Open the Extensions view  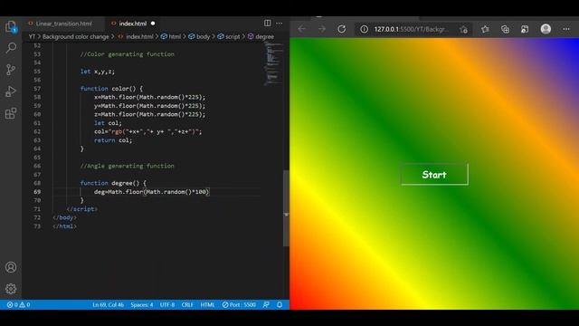tap(11, 113)
